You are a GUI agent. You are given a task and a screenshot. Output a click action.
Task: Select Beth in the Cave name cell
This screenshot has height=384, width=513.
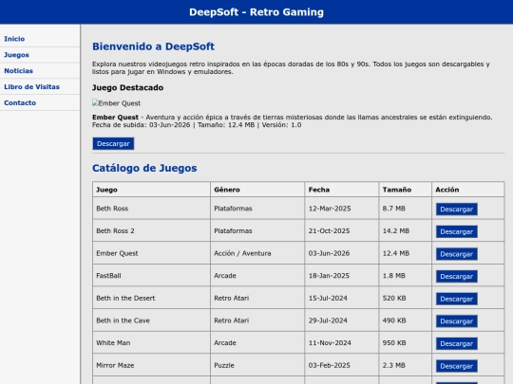coord(151,320)
